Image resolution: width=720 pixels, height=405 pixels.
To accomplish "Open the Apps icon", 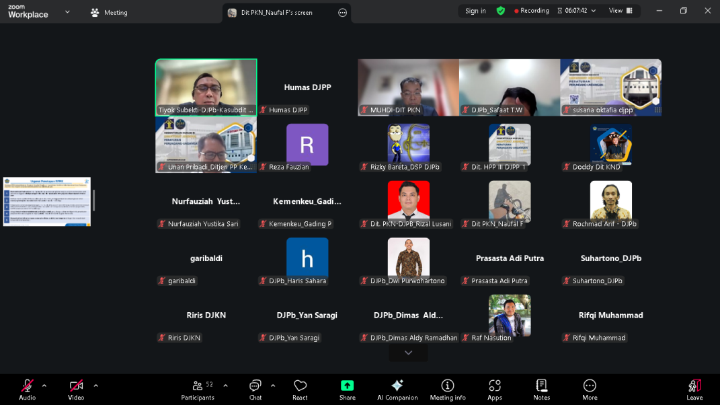I will (495, 385).
